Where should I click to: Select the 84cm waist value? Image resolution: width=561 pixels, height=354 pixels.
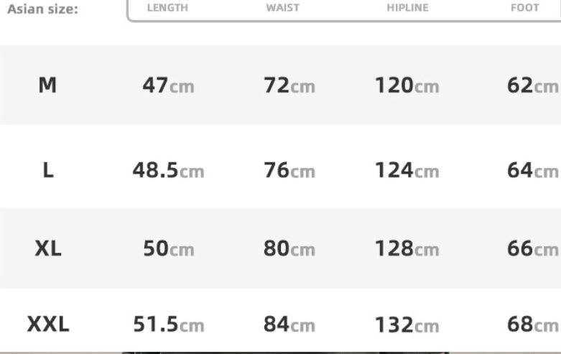(x=289, y=325)
